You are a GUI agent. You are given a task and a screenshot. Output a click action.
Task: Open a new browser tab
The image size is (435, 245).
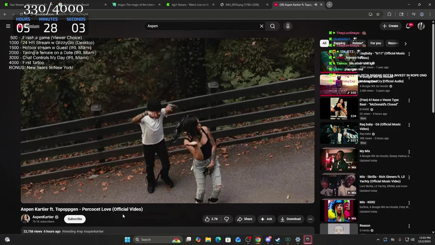329,5
